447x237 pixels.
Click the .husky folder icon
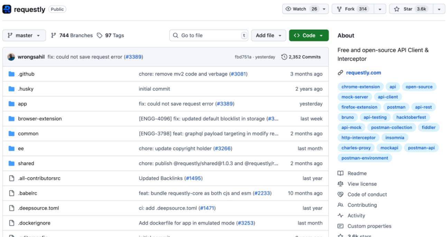[x=11, y=89]
